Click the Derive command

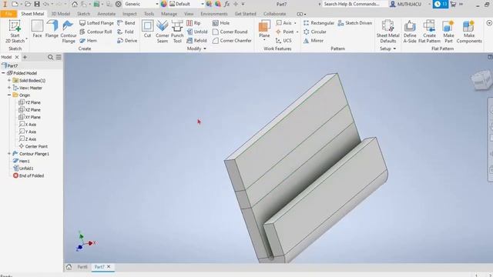127,41
